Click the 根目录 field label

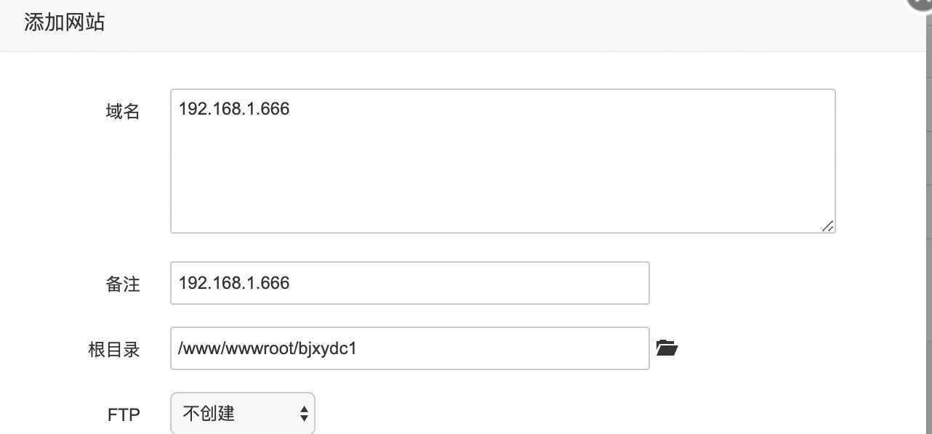point(114,349)
